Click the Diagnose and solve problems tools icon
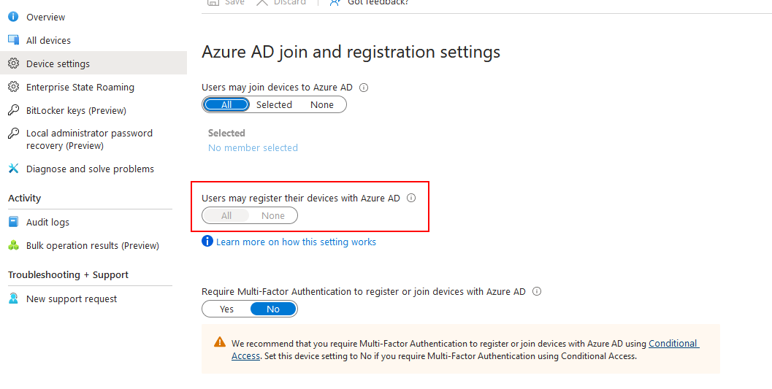The image size is (772, 389). click(13, 169)
